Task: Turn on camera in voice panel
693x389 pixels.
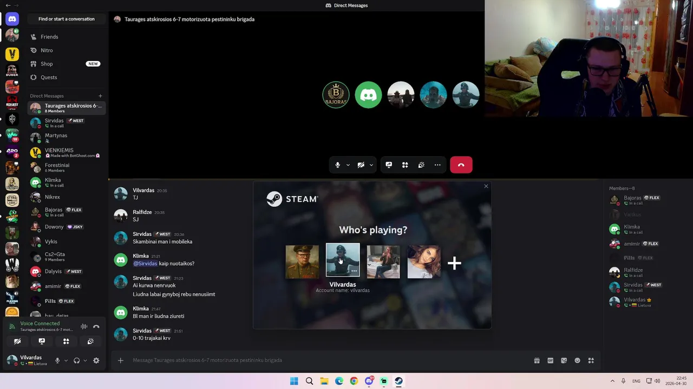Action: pos(17,341)
